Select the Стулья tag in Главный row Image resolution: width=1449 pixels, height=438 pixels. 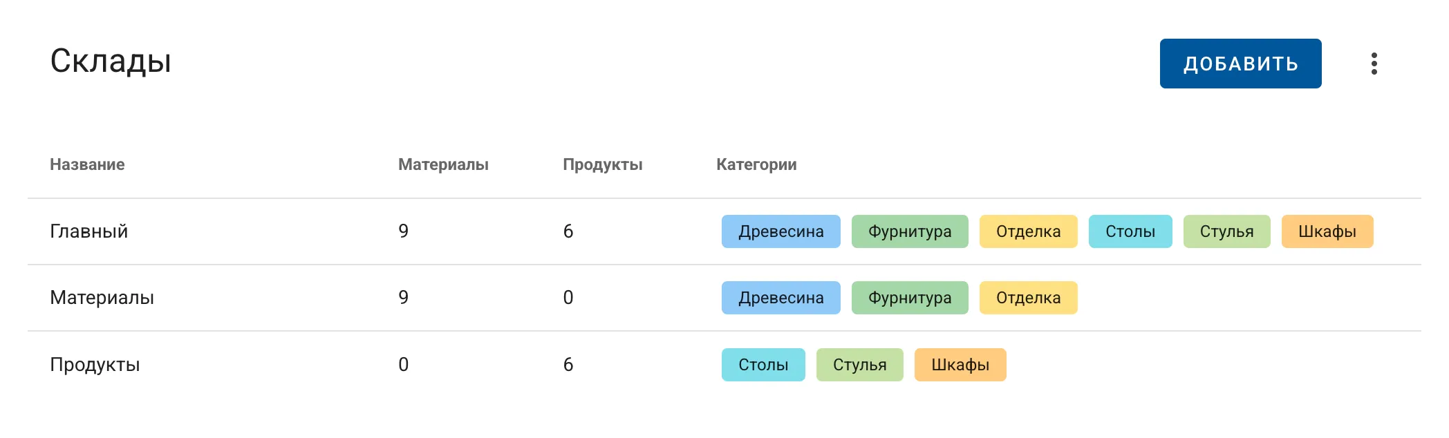coord(1228,231)
